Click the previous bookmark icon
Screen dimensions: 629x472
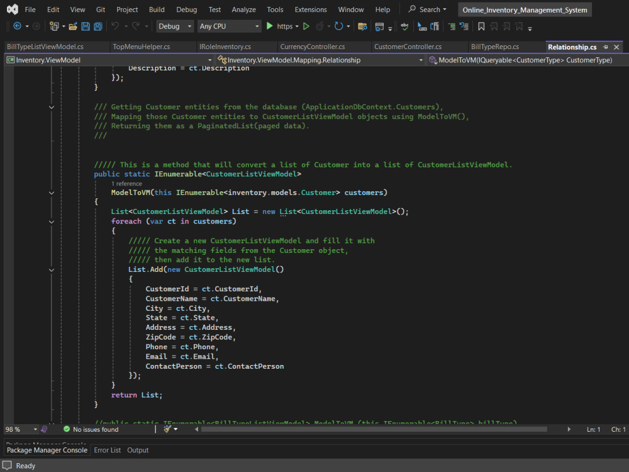(494, 26)
